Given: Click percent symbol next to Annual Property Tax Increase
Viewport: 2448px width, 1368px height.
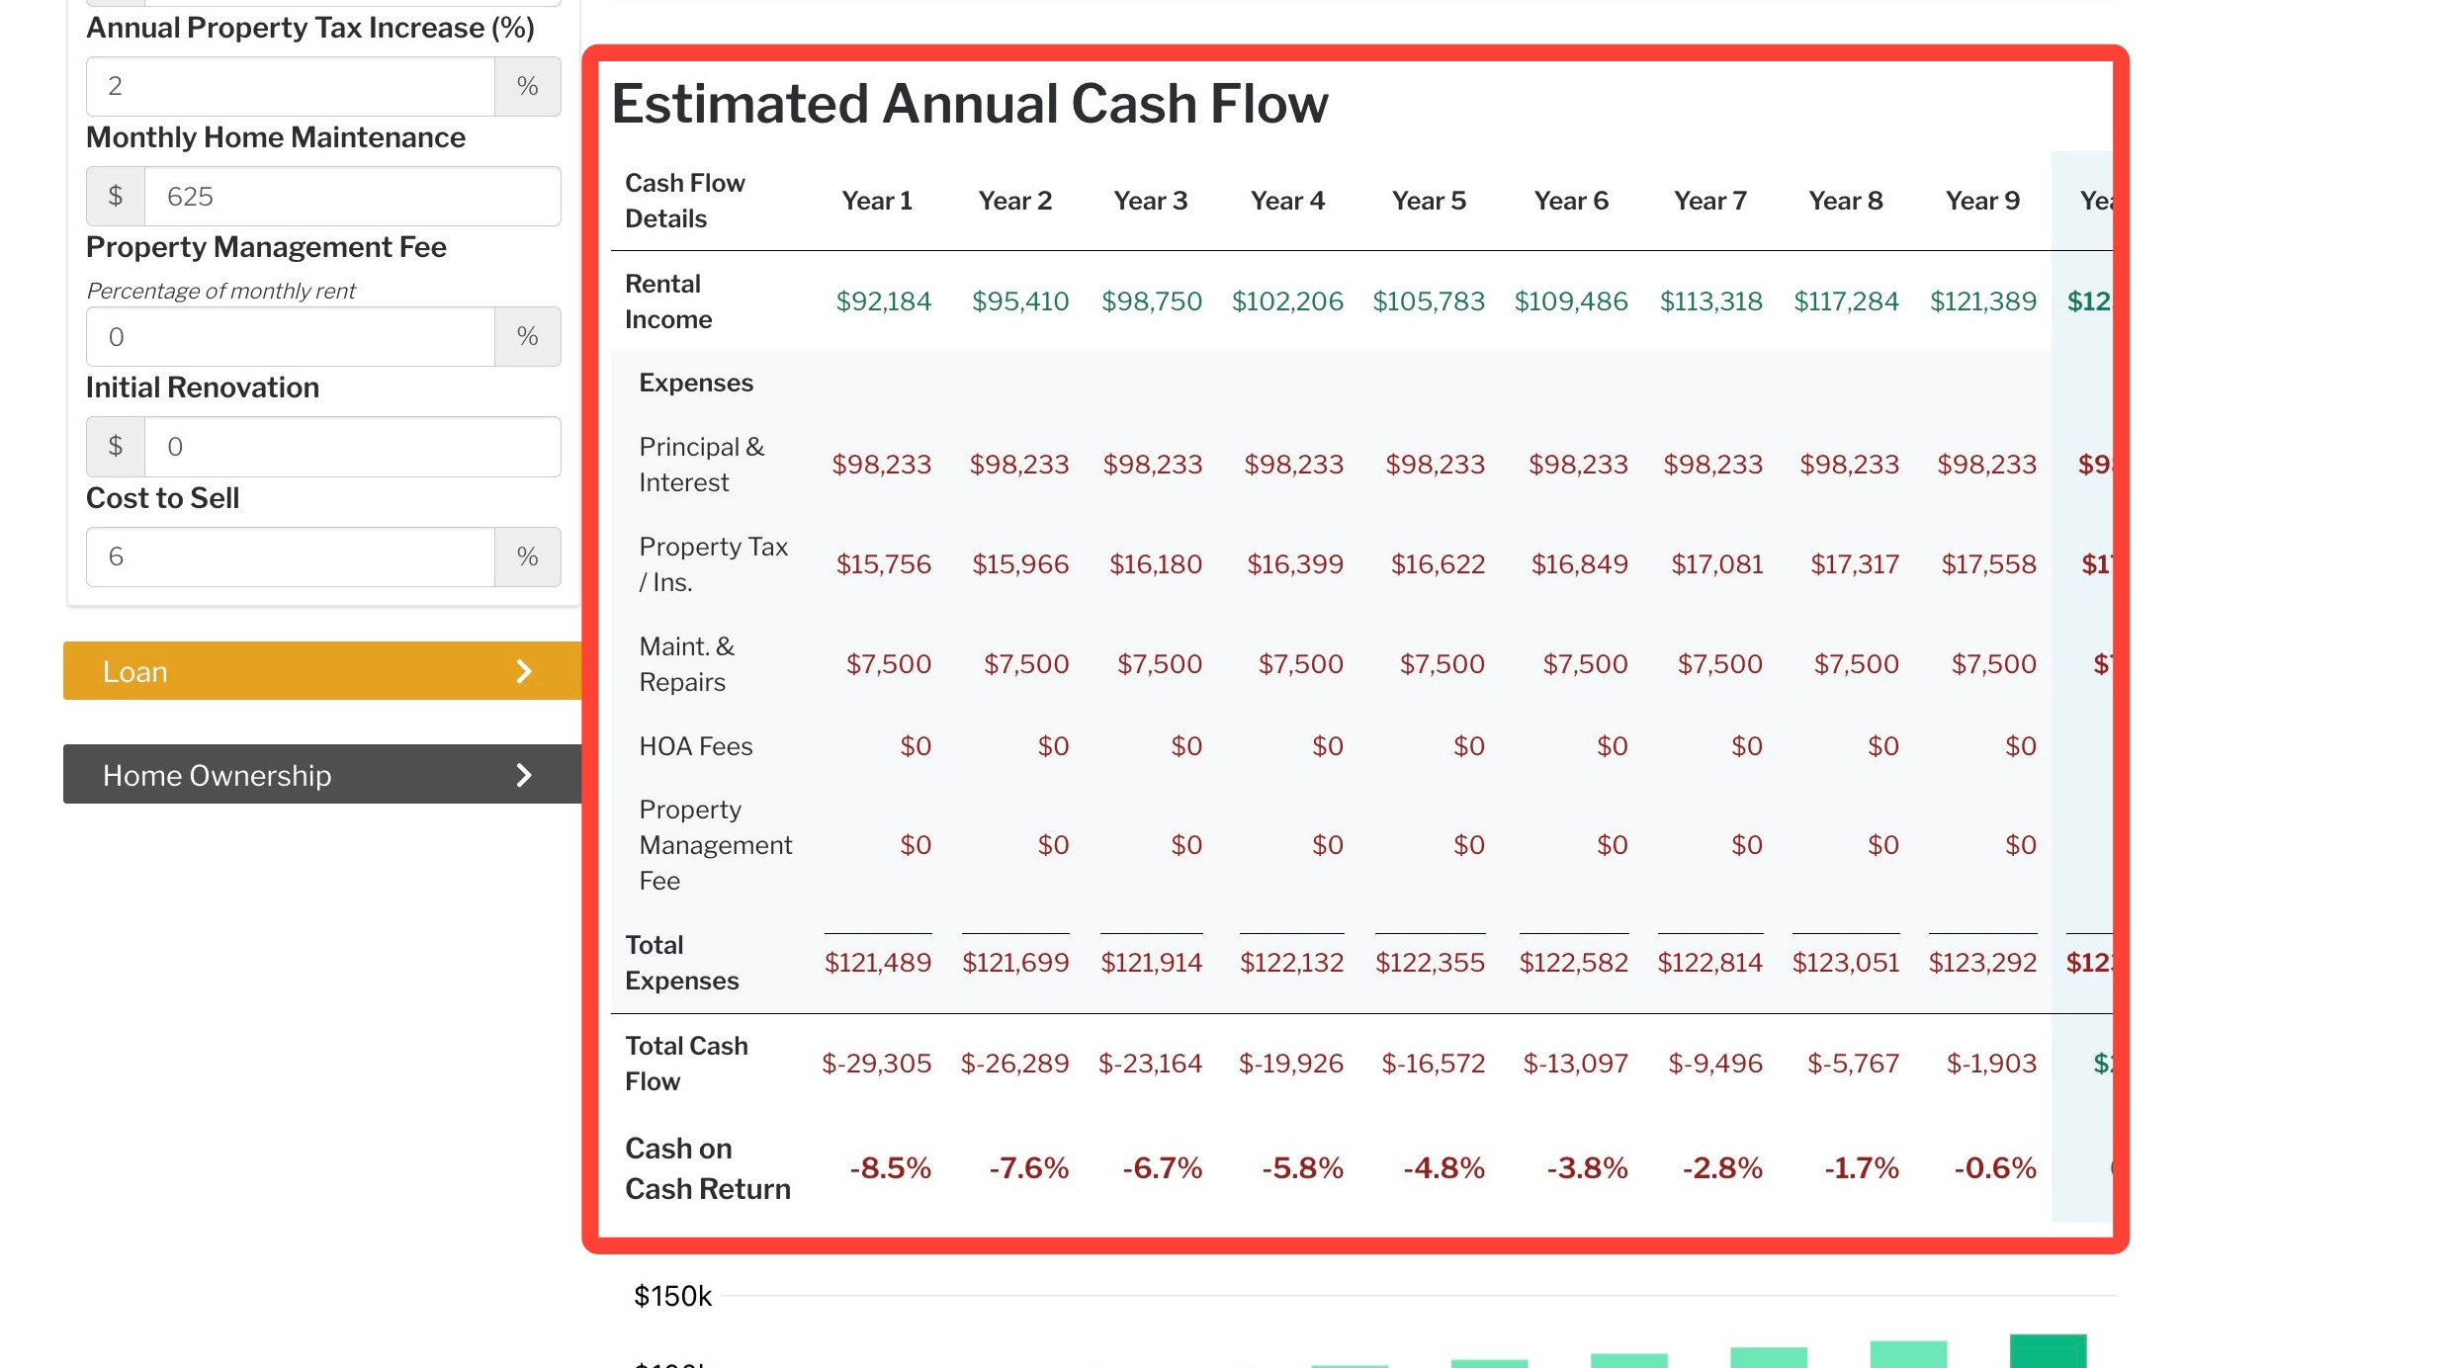Looking at the screenshot, I should [527, 86].
